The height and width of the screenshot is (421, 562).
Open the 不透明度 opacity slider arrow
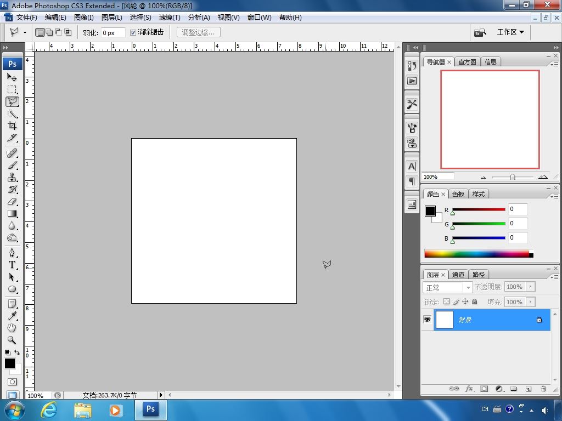click(x=530, y=287)
